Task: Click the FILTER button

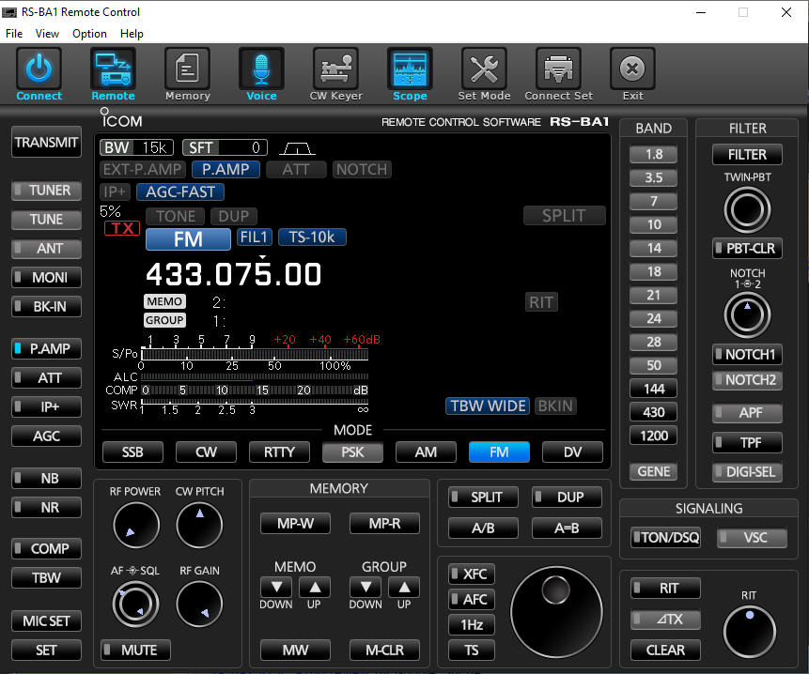Action: [747, 155]
